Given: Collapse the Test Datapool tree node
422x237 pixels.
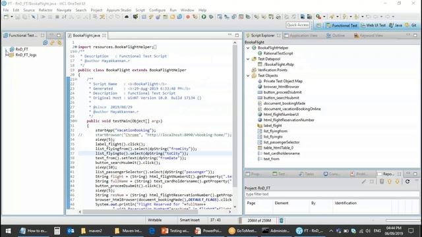Looking at the screenshot, I should pos(248,59).
